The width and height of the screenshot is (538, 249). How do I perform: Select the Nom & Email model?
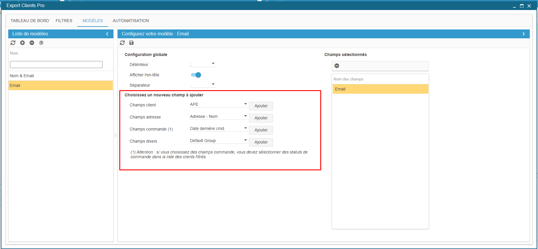point(22,76)
